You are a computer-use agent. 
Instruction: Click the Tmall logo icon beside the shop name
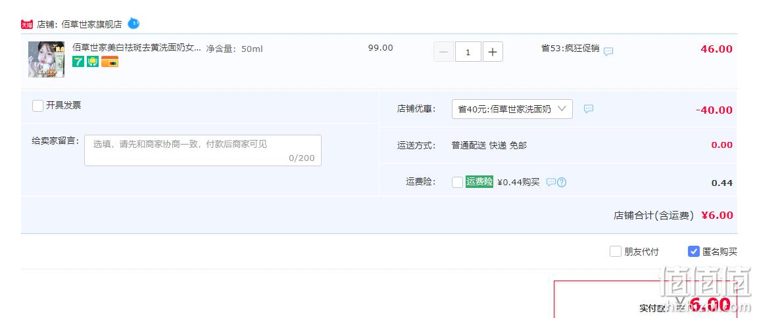(26, 24)
